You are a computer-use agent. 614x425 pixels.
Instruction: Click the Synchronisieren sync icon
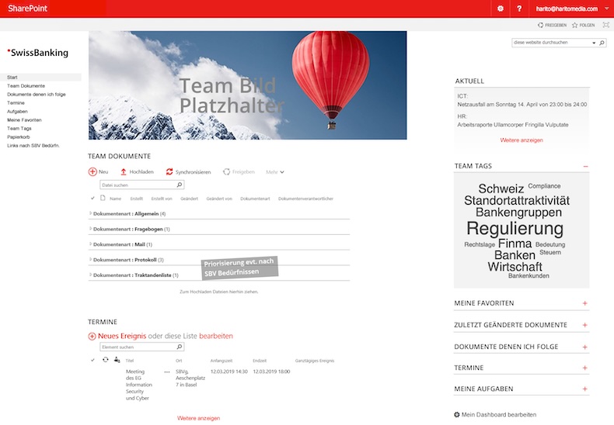click(169, 171)
